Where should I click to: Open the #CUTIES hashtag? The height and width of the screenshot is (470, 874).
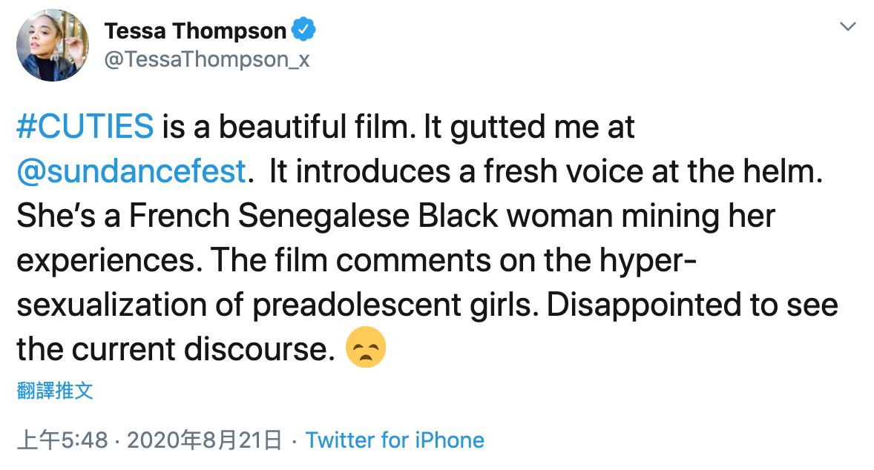click(85, 128)
